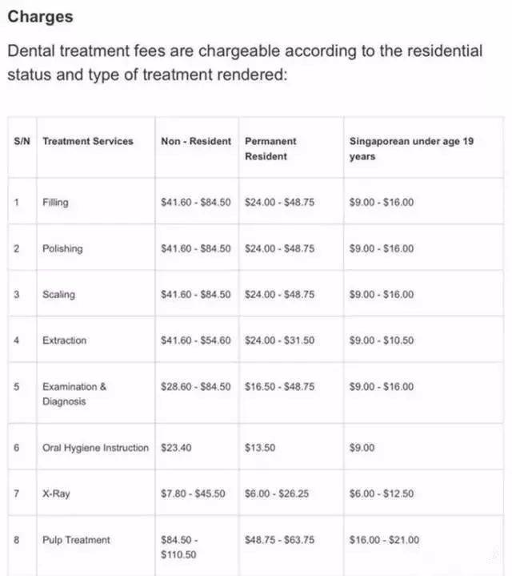Select the $13.50 Permanent Resident price
The height and width of the screenshot is (576, 512).
click(x=260, y=448)
